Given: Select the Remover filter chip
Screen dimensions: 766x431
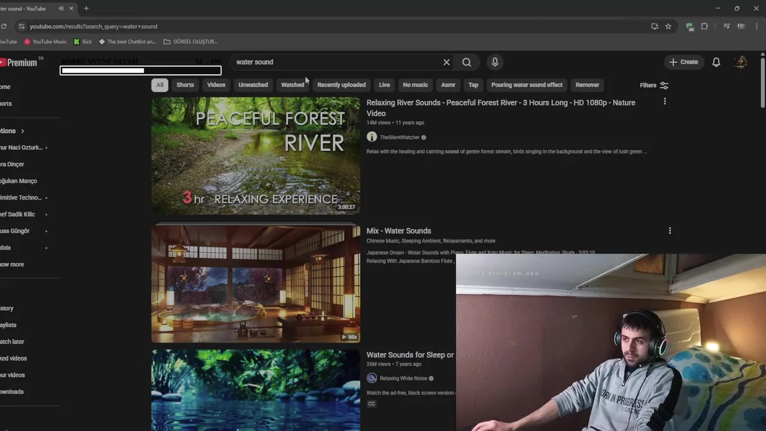Looking at the screenshot, I should click(587, 85).
